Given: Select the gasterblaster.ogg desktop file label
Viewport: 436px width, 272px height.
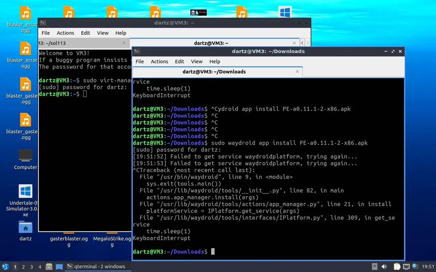Looking at the screenshot, I should tap(69, 241).
